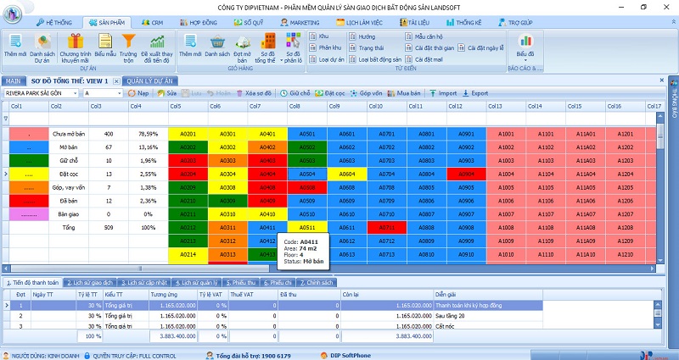679x360 pixels.
Task: Open the Phân khu dictionary item
Action: pyautogui.click(x=326, y=47)
